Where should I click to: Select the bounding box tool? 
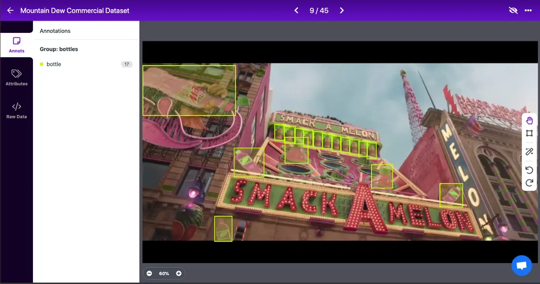529,133
